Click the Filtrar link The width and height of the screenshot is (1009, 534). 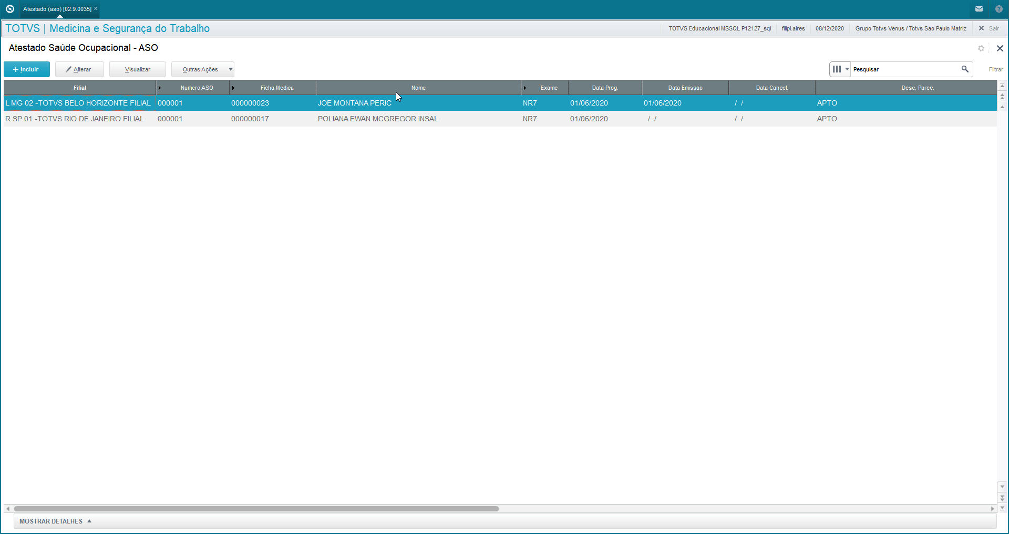click(x=996, y=69)
